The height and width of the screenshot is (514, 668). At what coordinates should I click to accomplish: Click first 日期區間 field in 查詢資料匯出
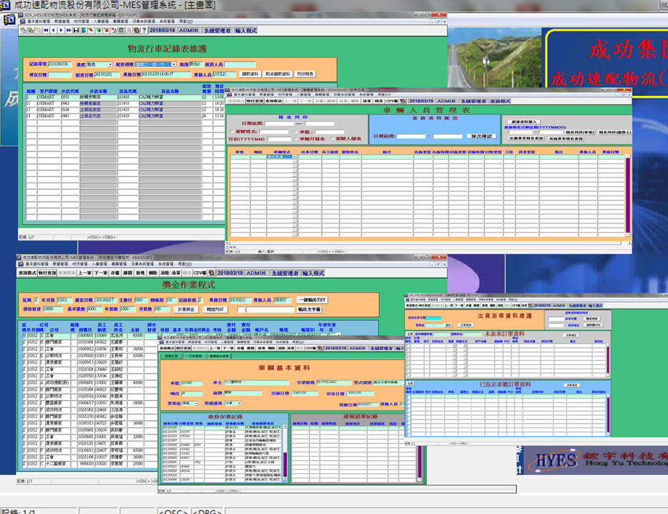[411, 136]
